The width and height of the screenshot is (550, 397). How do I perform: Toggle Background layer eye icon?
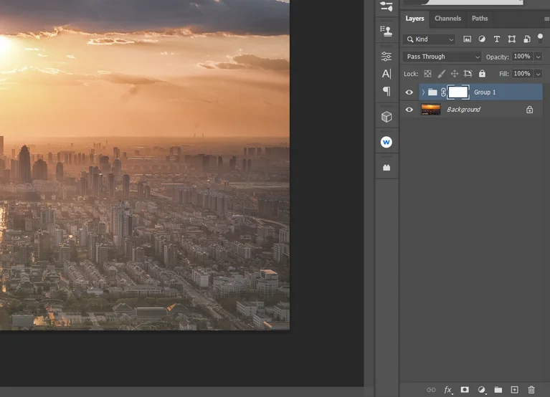coord(409,110)
